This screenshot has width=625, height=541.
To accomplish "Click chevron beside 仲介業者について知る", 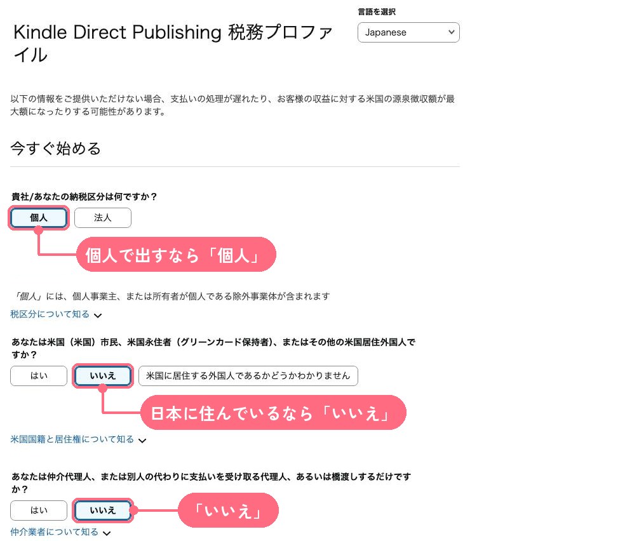I will click(x=107, y=533).
